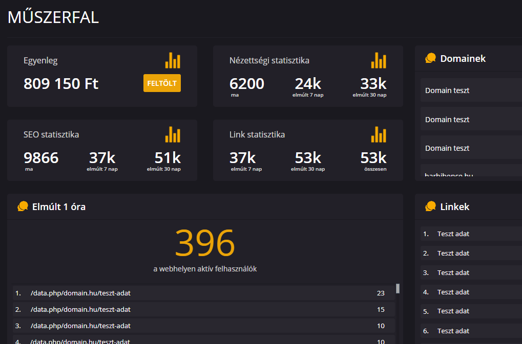
Task: Select Linkek entry 3. Teszt adat
Action: click(471, 272)
